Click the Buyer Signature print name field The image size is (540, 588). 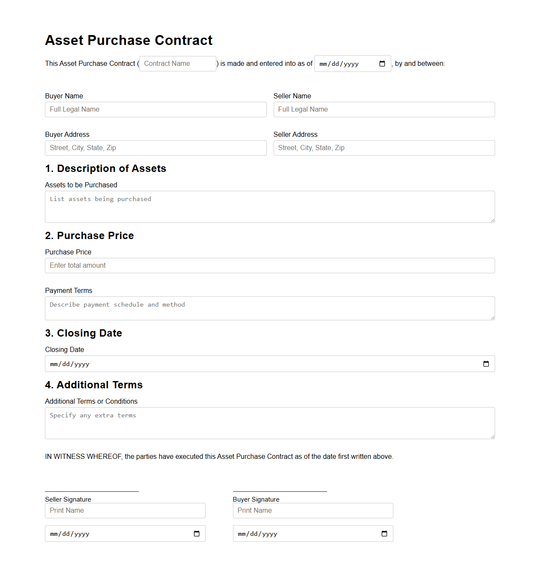pos(313,510)
